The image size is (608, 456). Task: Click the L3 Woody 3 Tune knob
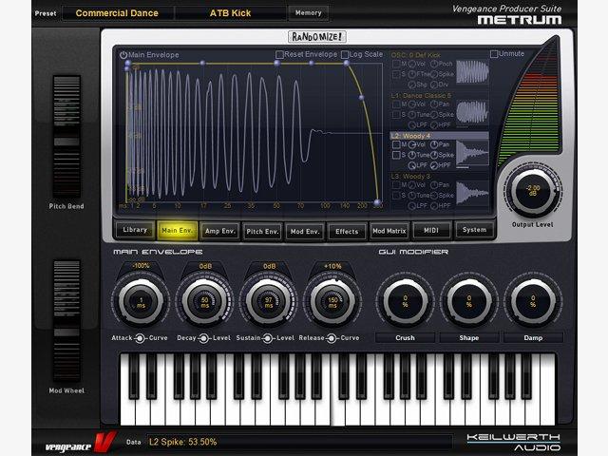[x=411, y=196]
